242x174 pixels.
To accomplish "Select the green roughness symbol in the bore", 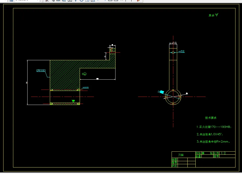I will click(73, 101).
